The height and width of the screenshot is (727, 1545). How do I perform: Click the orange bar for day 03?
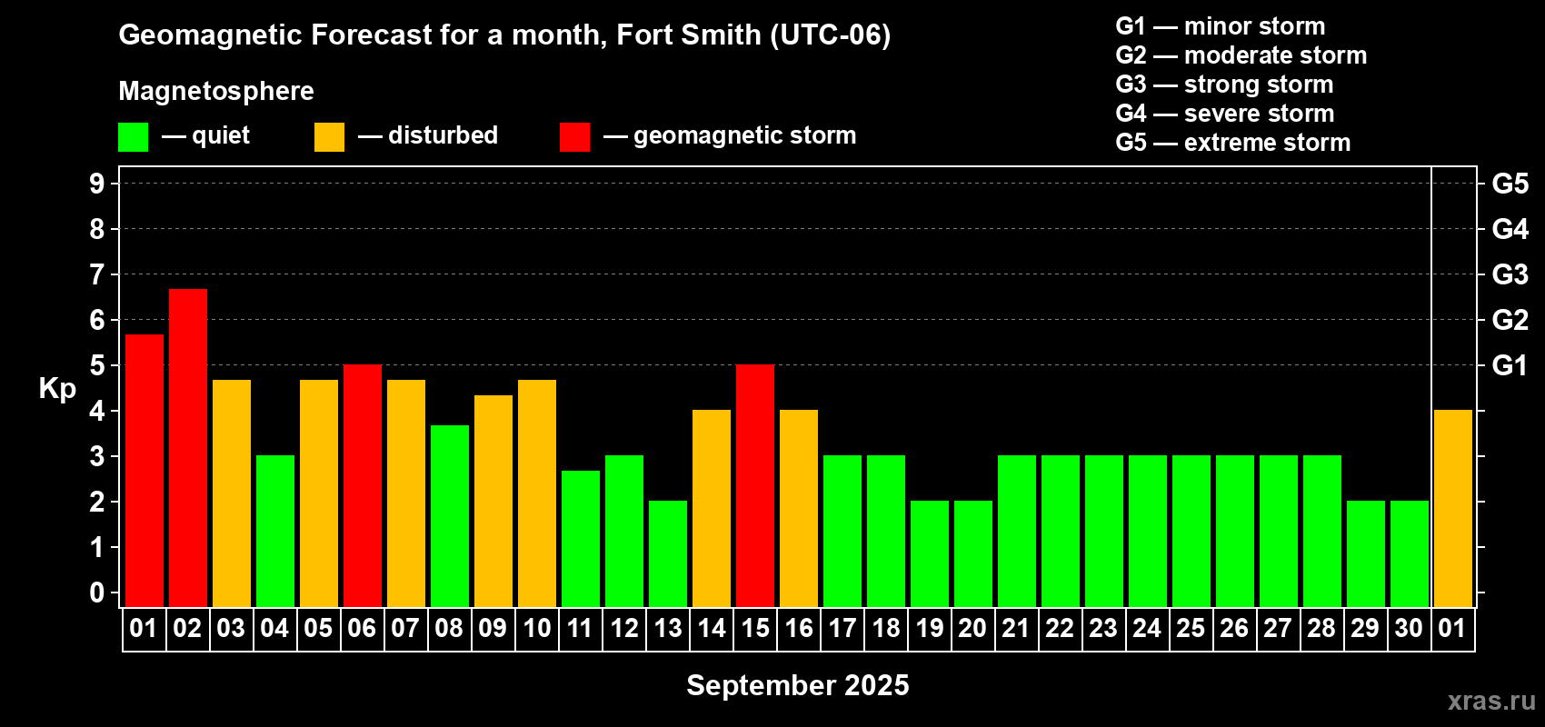point(232,493)
